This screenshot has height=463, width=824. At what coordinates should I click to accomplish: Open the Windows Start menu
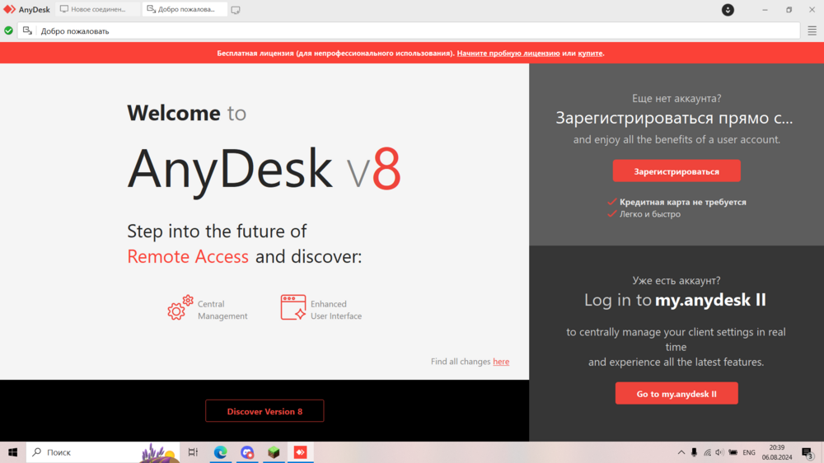coord(12,452)
